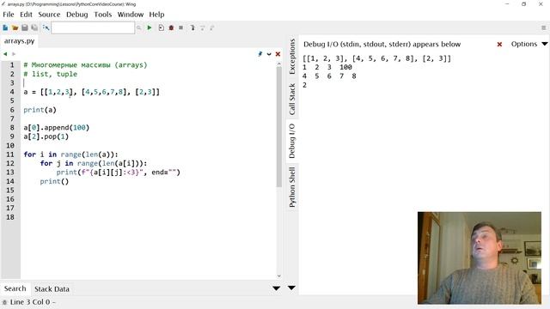The width and height of the screenshot is (550, 309).
Task: Save the file with the floppy icon
Action: [25, 27]
